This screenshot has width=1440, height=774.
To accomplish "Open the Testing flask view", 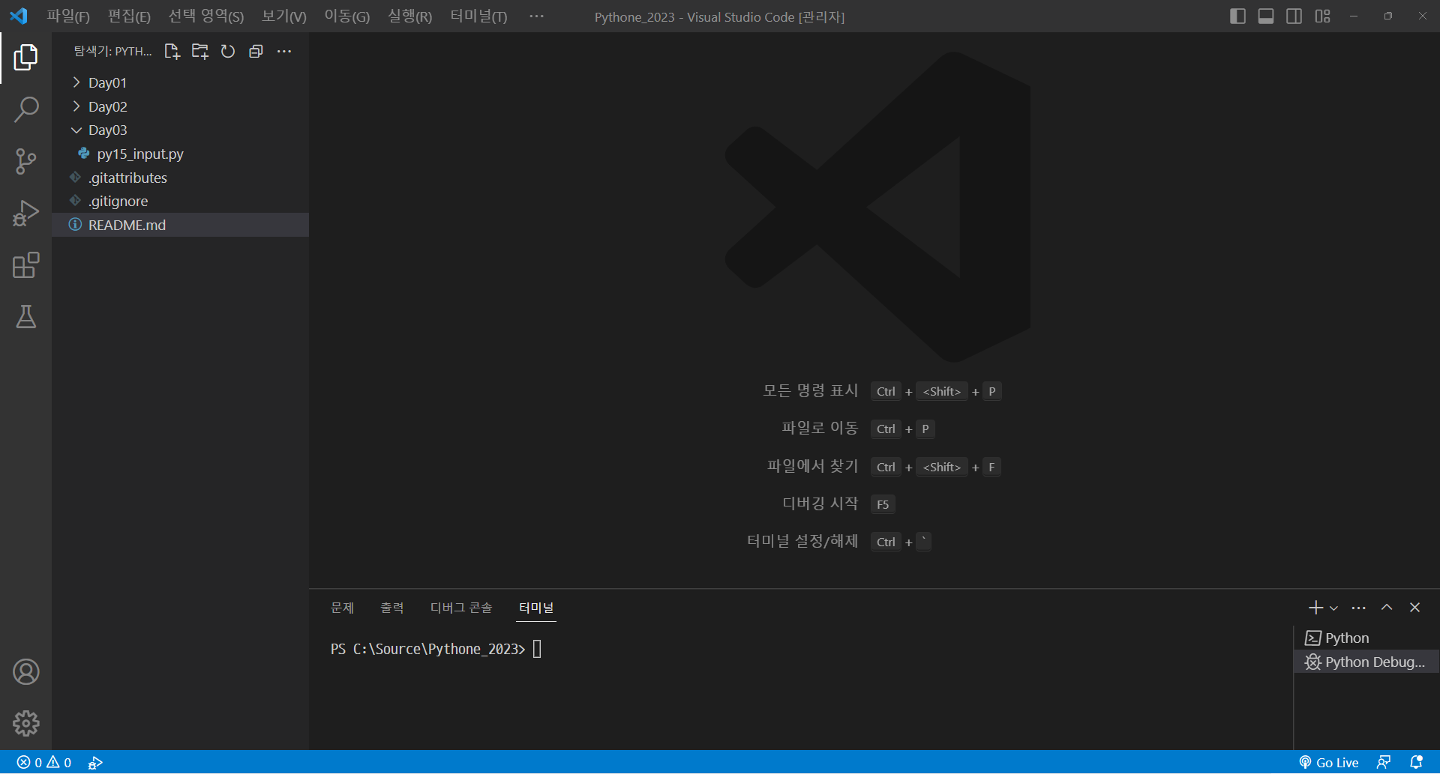I will tap(25, 317).
